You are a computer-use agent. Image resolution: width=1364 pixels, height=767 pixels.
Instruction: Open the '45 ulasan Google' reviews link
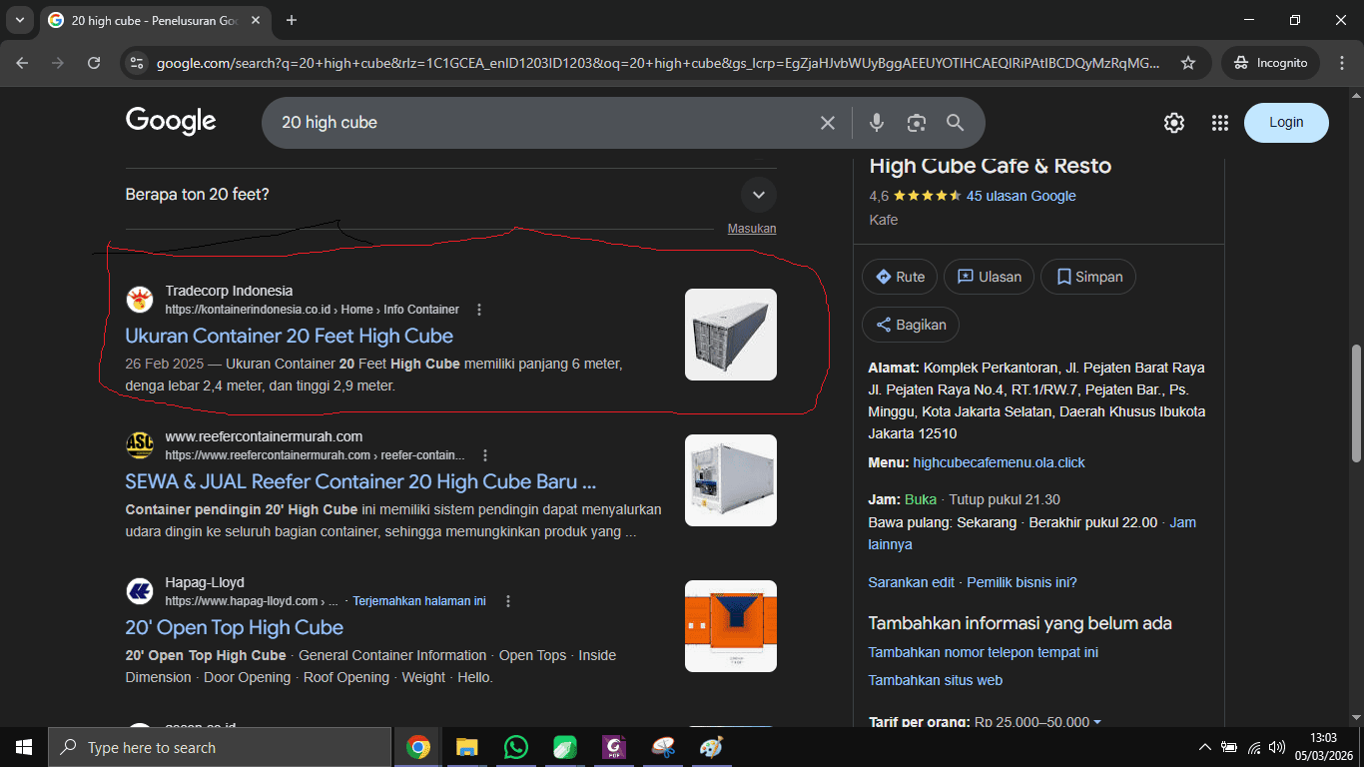point(1022,196)
